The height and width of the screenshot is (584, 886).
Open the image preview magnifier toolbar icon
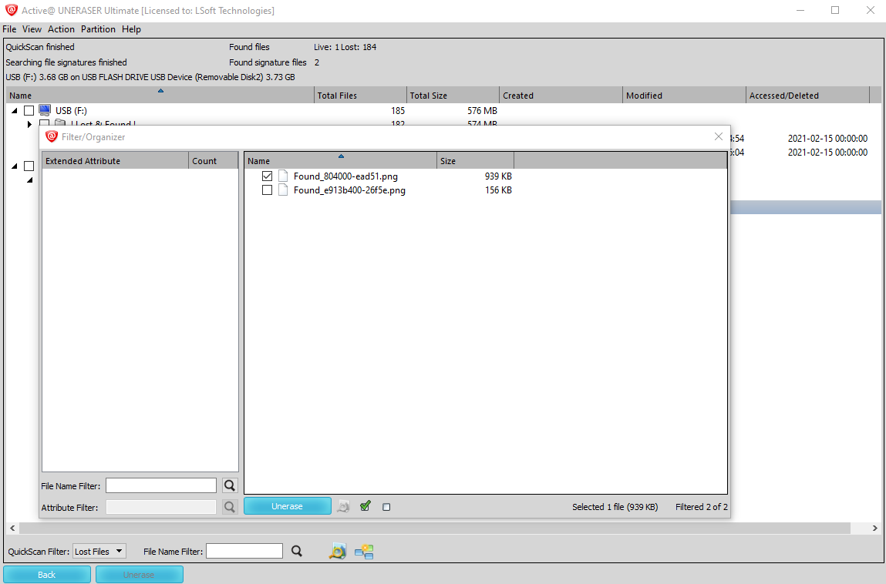[337, 551]
